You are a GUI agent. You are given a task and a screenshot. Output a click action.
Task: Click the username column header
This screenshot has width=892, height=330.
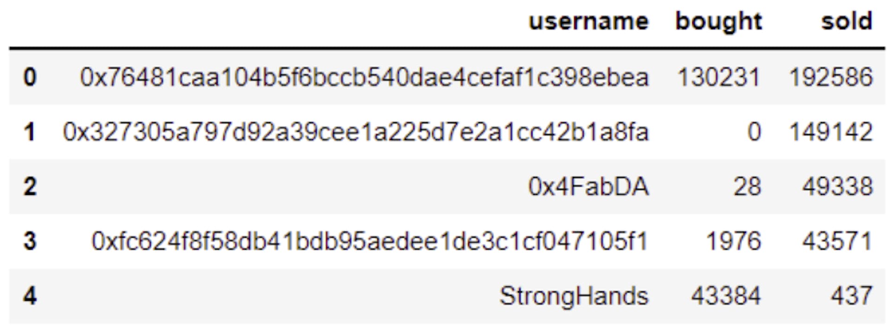(588, 22)
